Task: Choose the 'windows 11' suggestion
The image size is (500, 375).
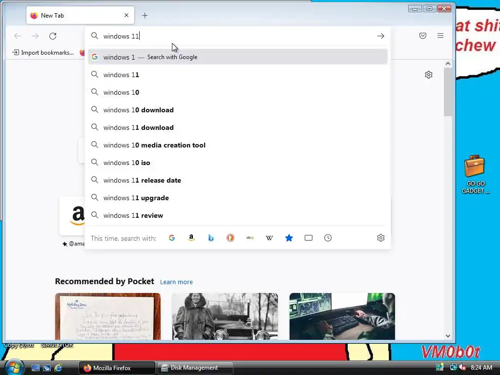Action: (238, 75)
